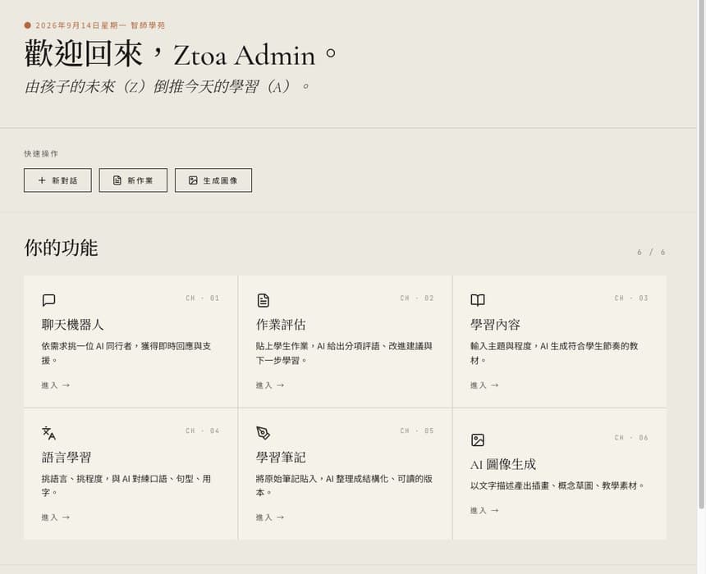Image resolution: width=706 pixels, height=574 pixels.
Task: Open the 語言學習 card title
Action: 66,458
